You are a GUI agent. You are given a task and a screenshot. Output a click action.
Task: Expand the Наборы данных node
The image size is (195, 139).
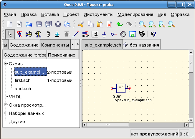(x=6, y=113)
